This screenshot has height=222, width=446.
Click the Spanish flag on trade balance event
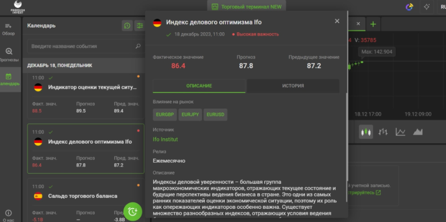point(38,196)
